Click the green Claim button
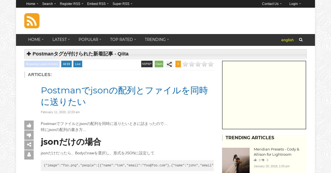331x173 pixels. click(159, 64)
